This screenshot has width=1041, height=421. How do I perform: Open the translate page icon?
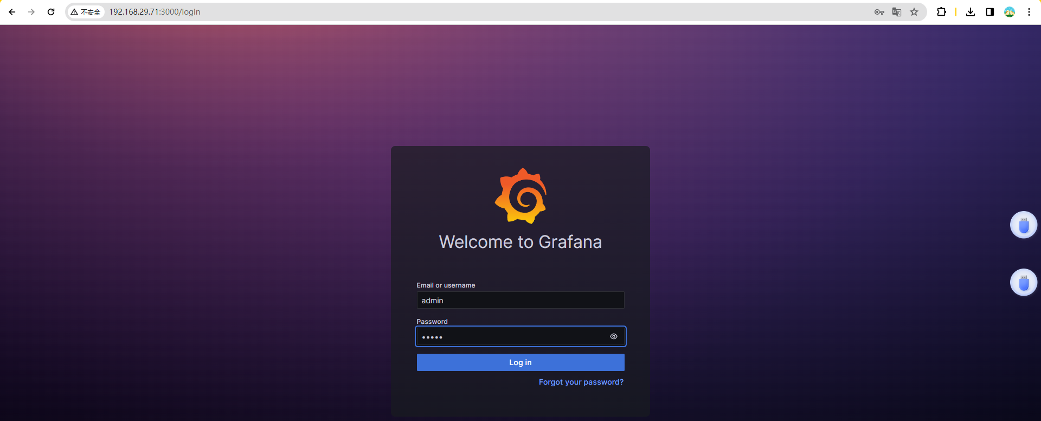point(897,12)
